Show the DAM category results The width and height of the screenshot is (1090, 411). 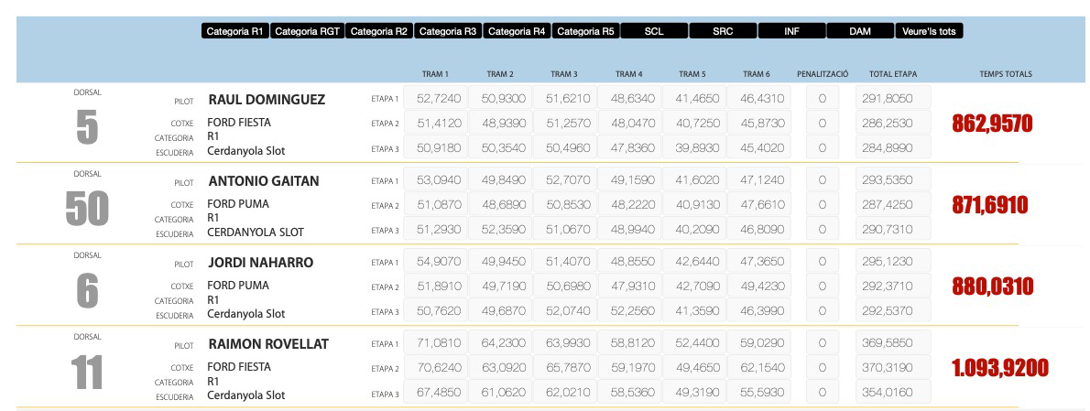tap(860, 31)
